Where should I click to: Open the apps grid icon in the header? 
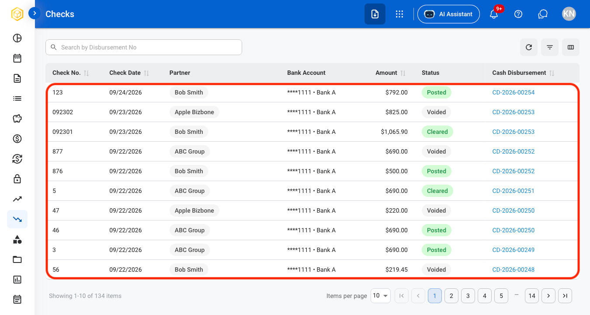(399, 14)
